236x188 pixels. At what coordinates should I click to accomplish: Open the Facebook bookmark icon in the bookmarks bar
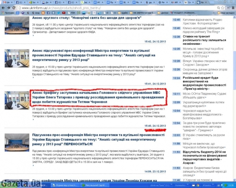tap(48, 13)
